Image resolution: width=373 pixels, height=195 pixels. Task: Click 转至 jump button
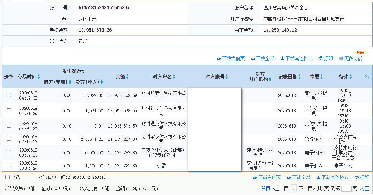[x=364, y=189]
